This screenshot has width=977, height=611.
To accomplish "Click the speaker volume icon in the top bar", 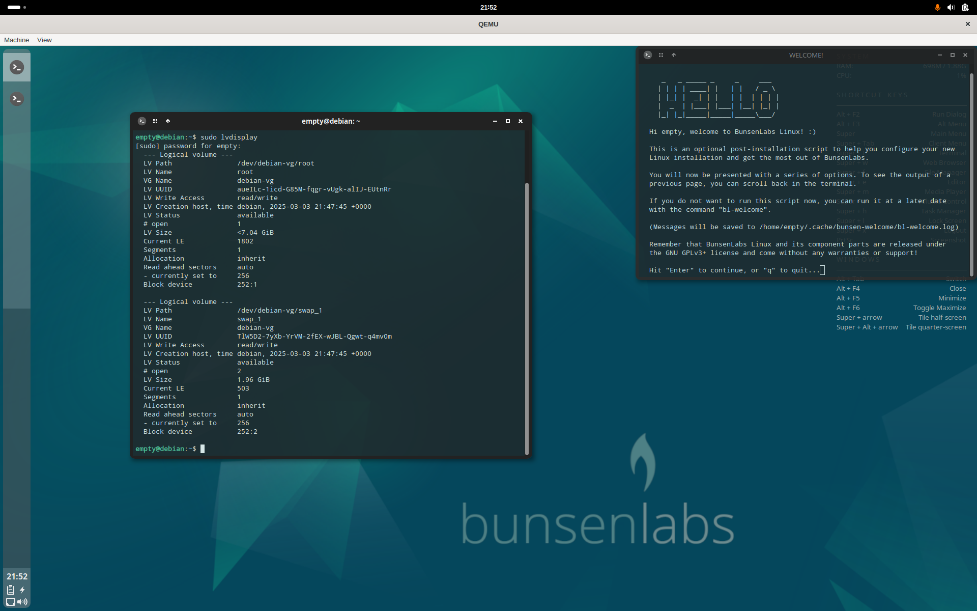I will click(951, 7).
